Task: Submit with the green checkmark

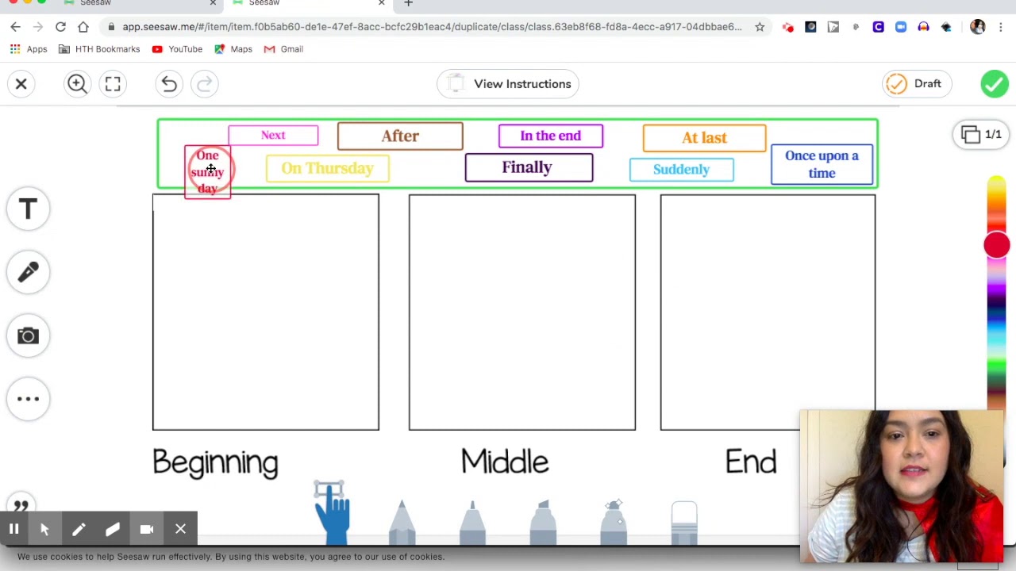Action: [x=995, y=83]
